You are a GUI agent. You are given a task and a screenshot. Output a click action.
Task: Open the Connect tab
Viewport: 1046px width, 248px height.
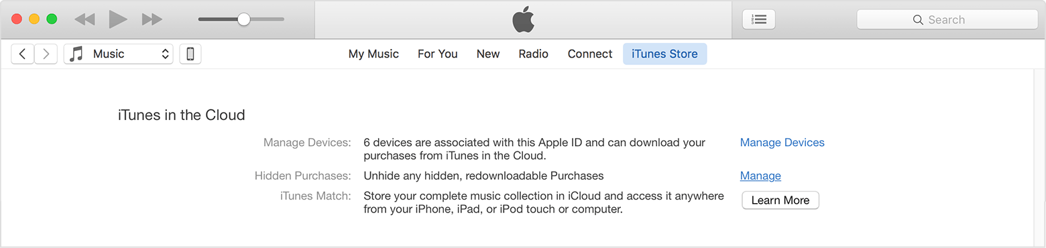coord(590,54)
